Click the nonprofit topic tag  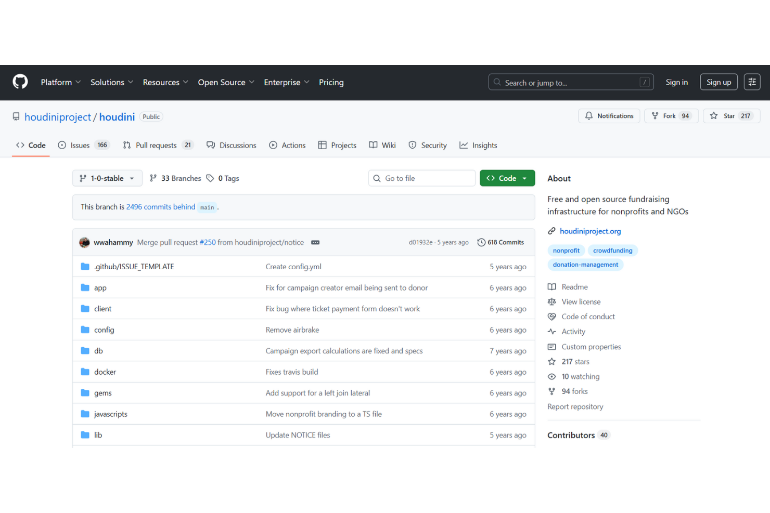click(x=566, y=251)
